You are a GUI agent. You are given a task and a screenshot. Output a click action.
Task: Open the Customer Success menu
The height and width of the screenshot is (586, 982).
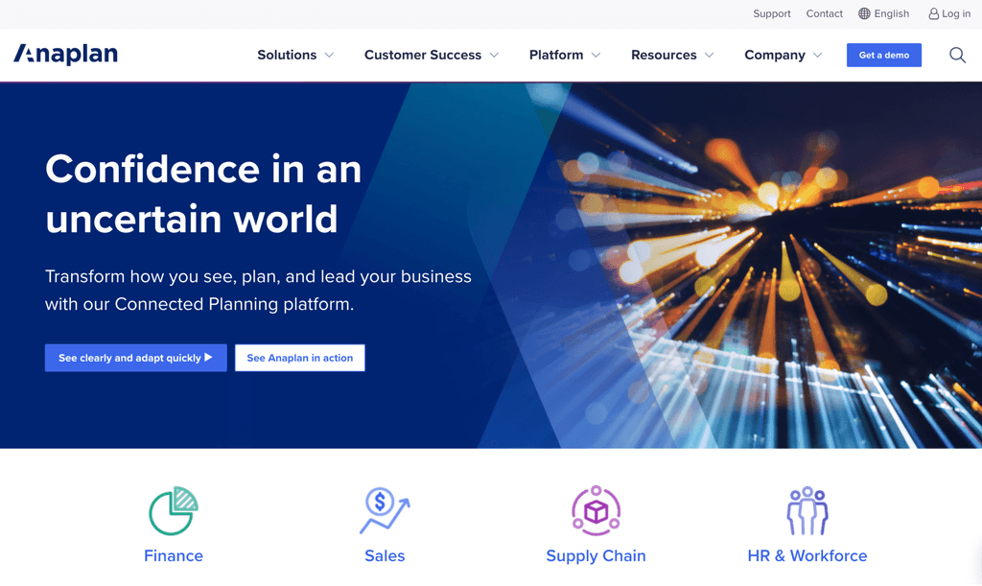point(423,55)
